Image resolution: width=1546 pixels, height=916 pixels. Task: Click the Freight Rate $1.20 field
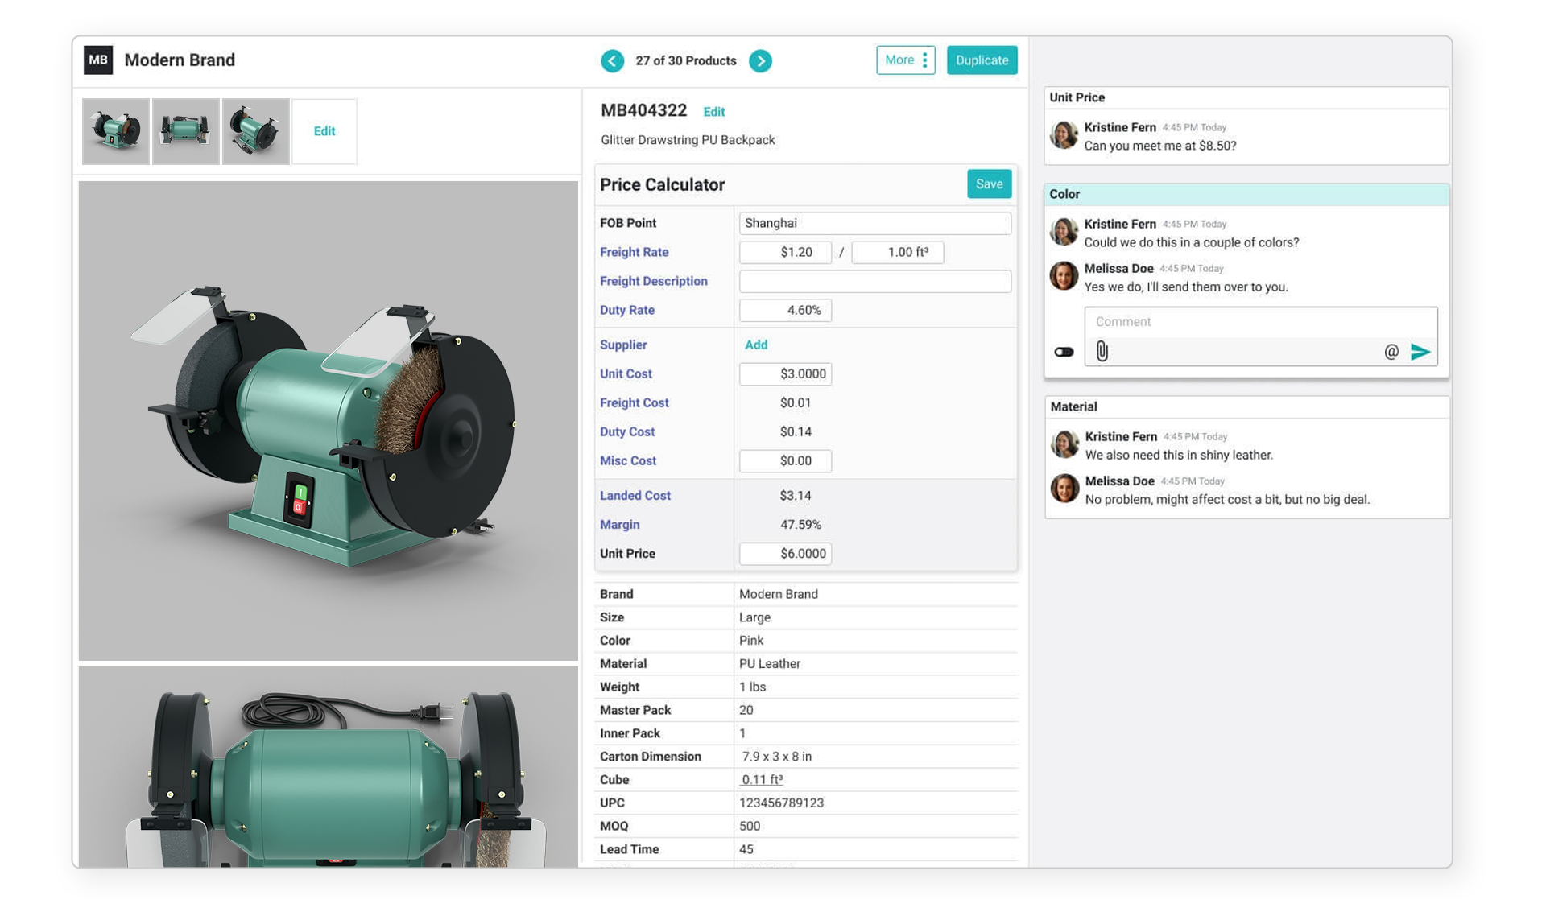[785, 252]
